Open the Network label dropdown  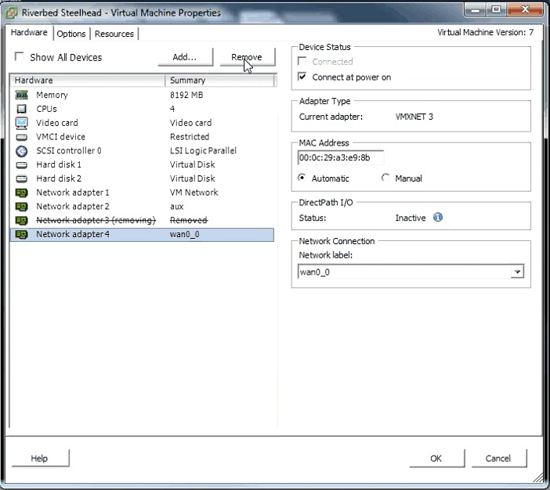[x=516, y=272]
